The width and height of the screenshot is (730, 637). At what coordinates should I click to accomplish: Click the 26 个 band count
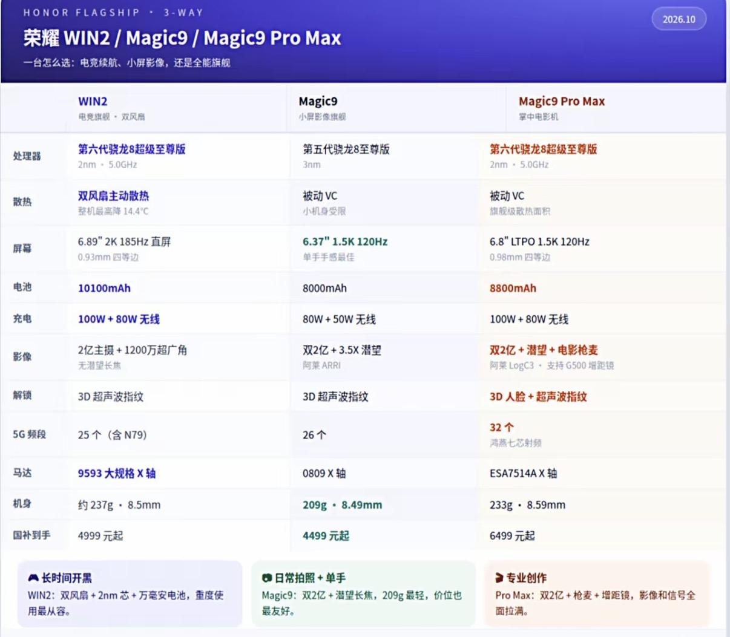click(x=314, y=435)
